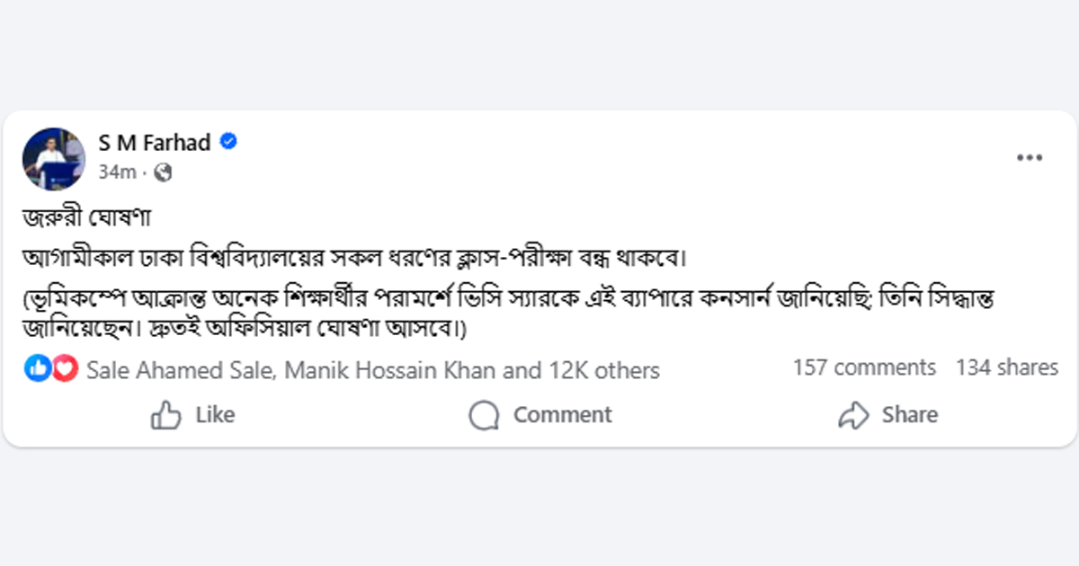
Task: Click the blue thumbs-up reaction icon
Action: point(38,367)
